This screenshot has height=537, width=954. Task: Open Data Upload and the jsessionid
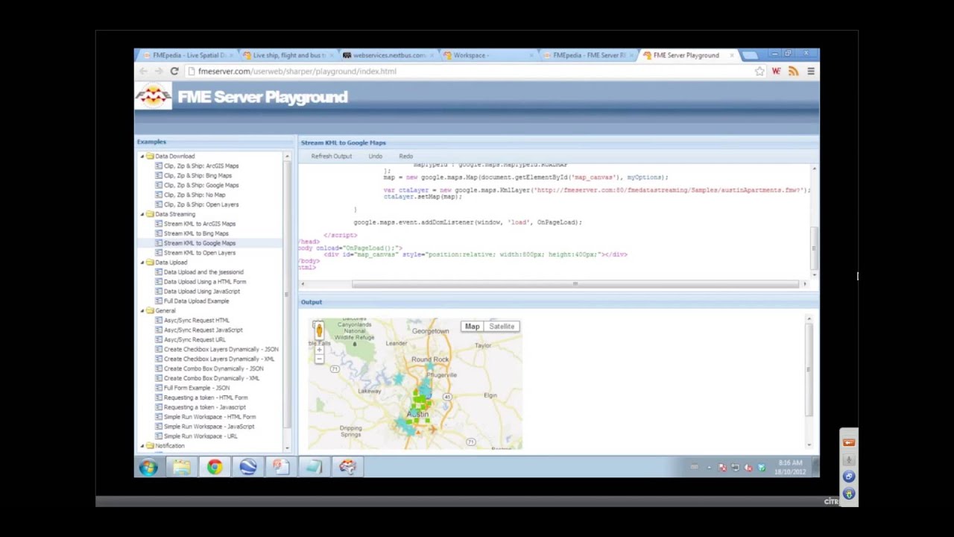(203, 272)
